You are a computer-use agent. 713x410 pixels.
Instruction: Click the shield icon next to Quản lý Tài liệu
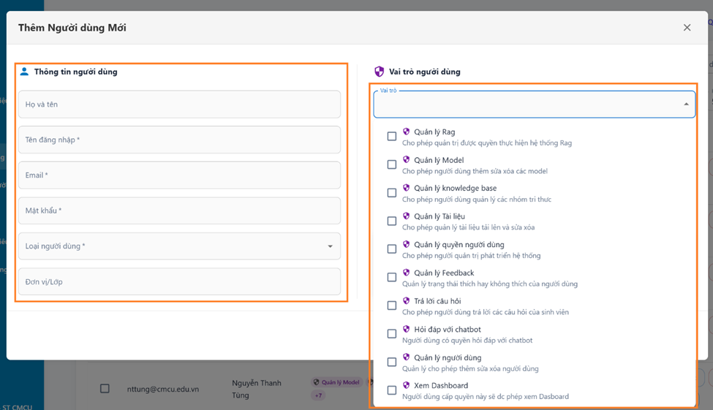407,216
